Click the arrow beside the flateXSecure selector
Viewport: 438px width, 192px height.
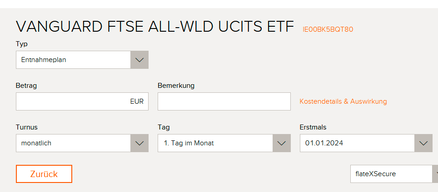436,174
